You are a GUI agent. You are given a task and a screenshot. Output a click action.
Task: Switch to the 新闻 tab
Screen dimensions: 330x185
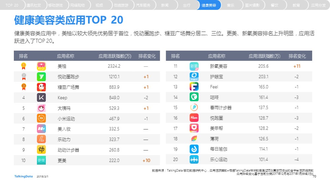[165, 5]
